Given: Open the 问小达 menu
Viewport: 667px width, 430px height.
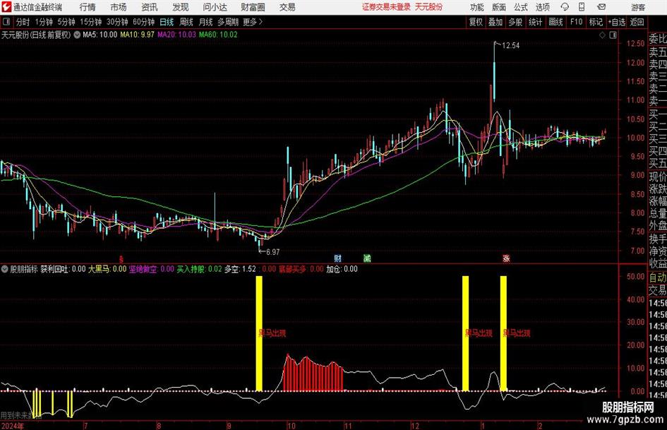Looking at the screenshot, I should (x=215, y=7).
